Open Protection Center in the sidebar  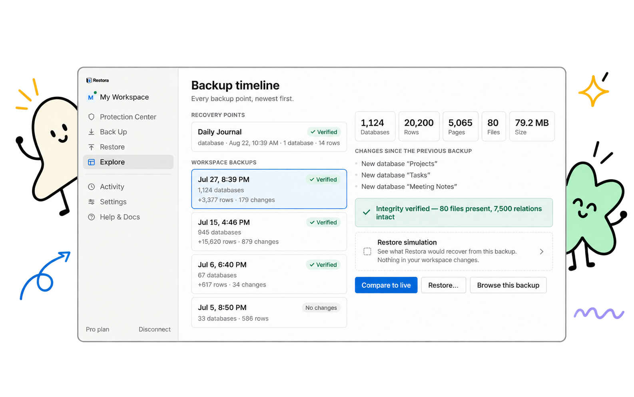[x=128, y=117]
